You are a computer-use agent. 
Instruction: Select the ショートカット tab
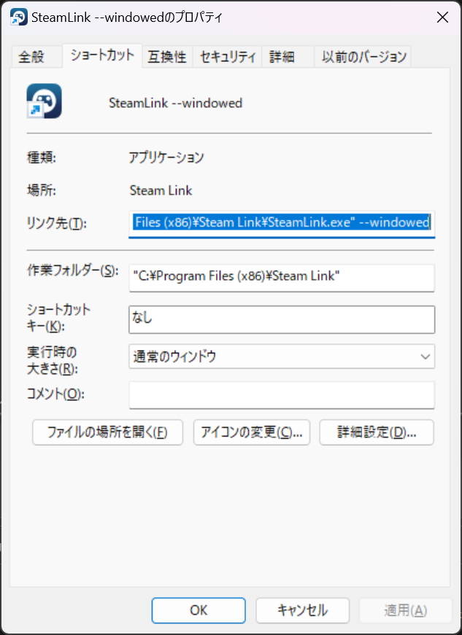102,55
